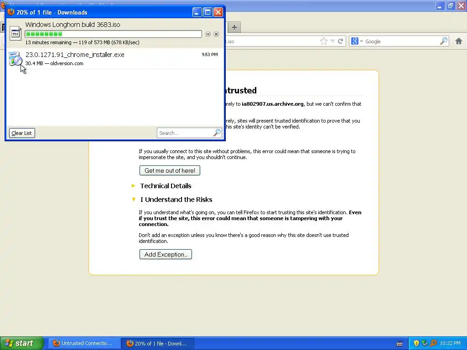The image size is (467, 350).
Task: Go to the Firefox home page
Action: tap(459, 41)
